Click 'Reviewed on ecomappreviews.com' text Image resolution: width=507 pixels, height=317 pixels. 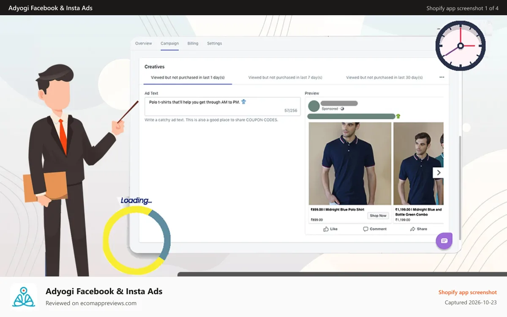pos(91,303)
